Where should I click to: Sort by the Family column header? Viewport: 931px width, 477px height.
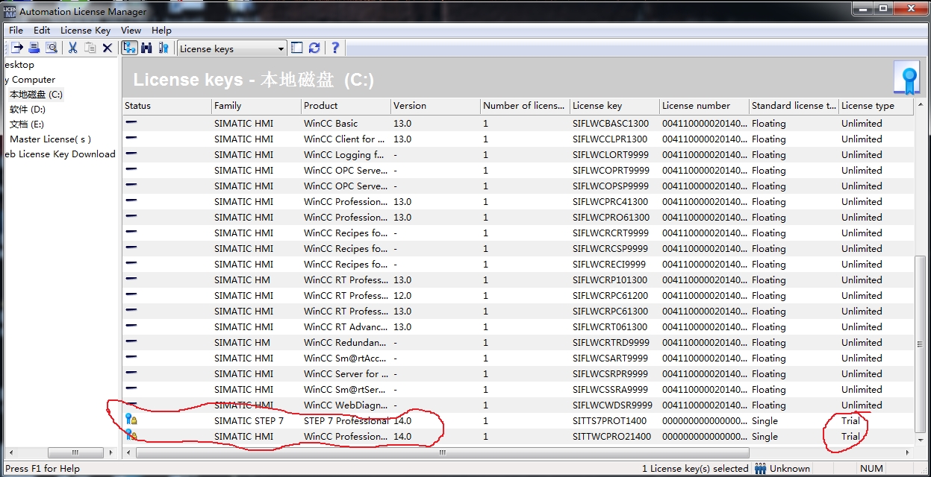click(257, 106)
